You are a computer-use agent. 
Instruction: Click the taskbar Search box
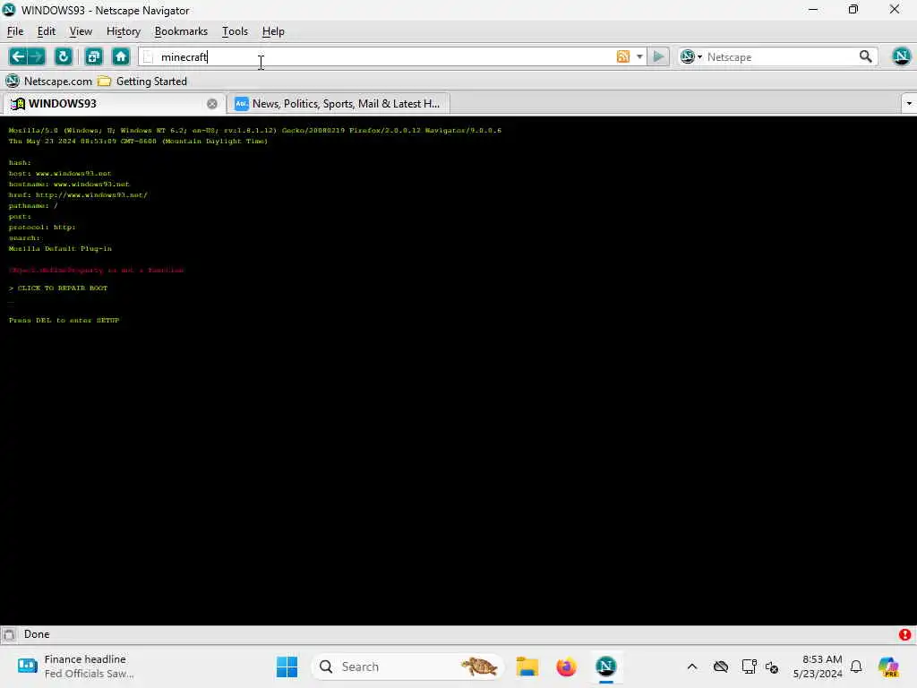[407, 666]
